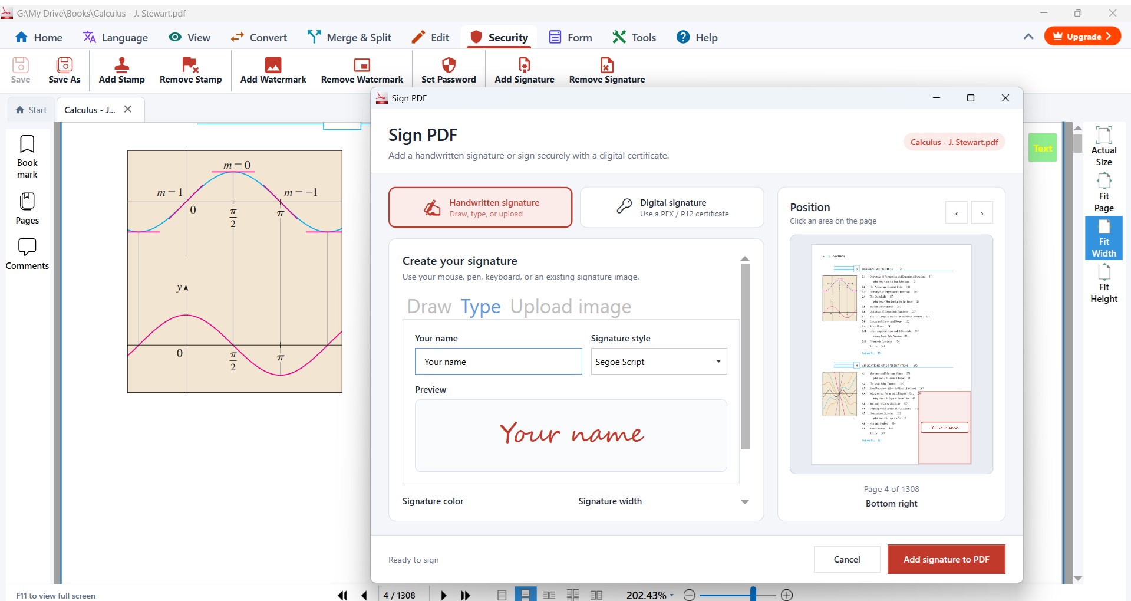Set view to Actual Size

pyautogui.click(x=1104, y=146)
